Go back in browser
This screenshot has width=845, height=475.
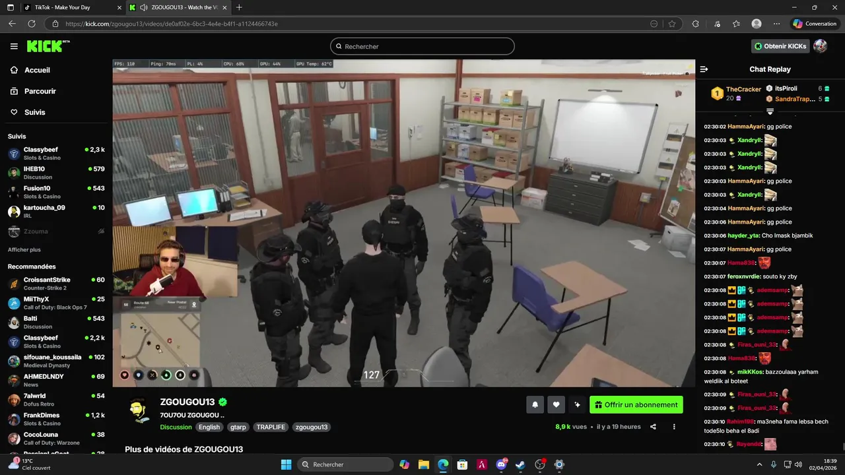tap(12, 24)
